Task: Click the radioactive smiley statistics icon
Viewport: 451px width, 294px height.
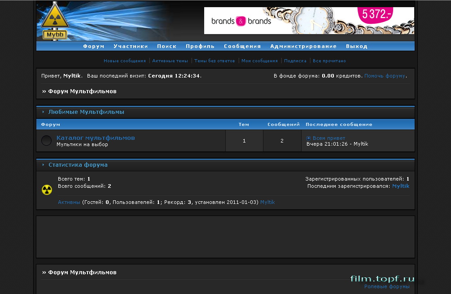Action: pos(47,189)
